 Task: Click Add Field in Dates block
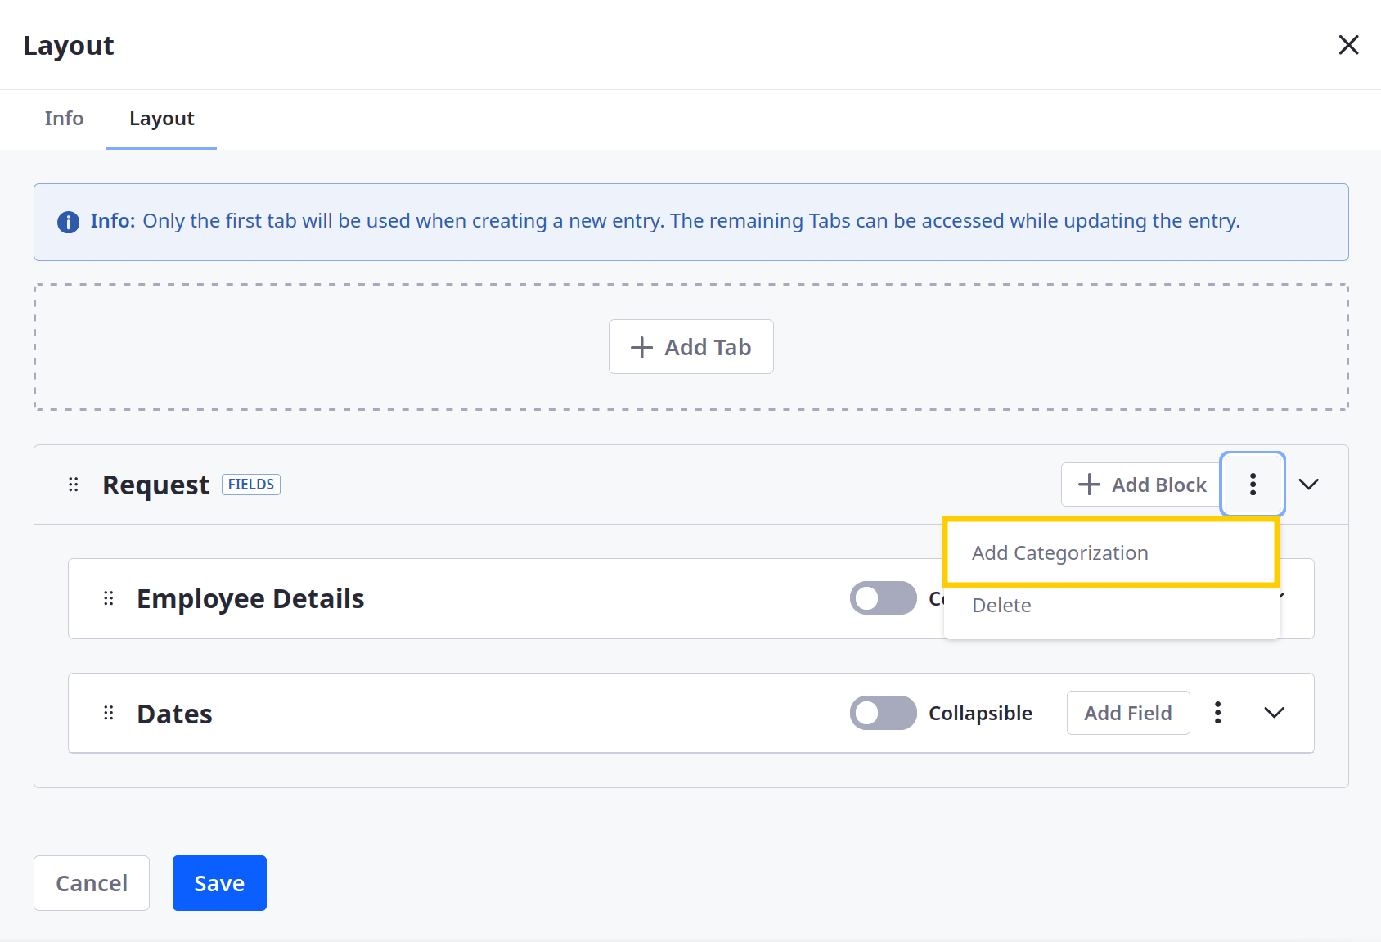(1128, 713)
